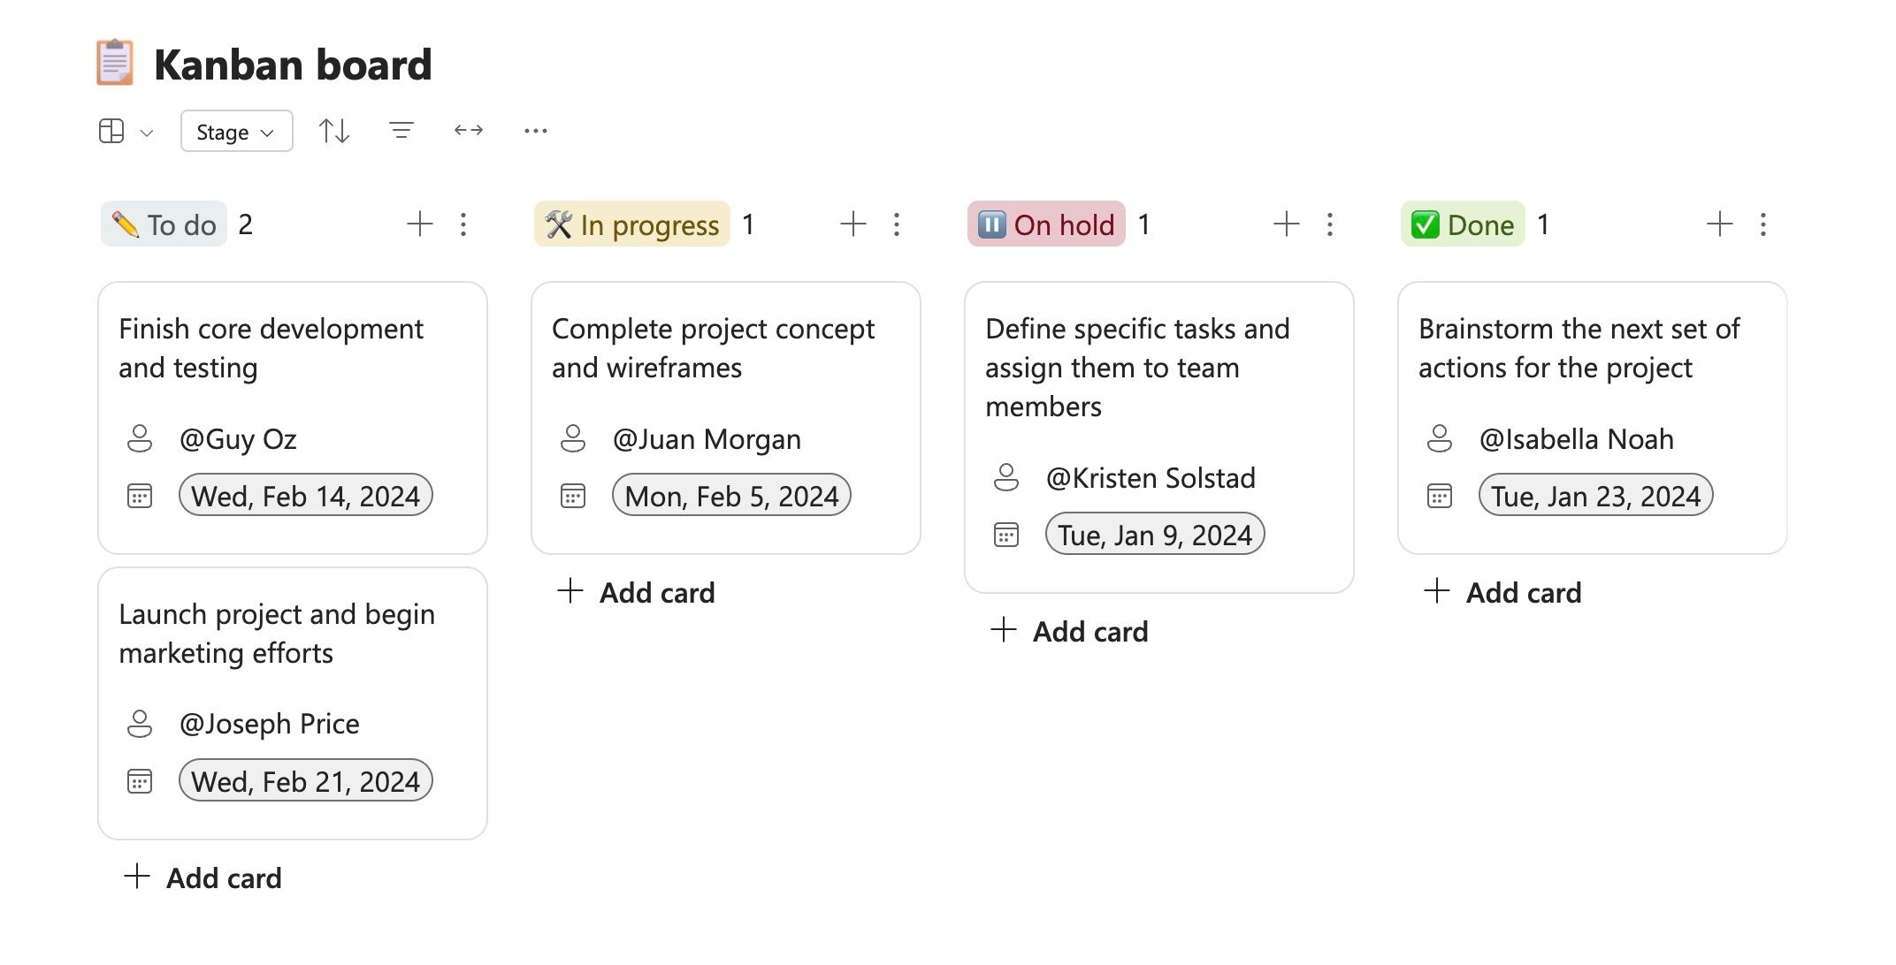Click the person icon on Juan Morgan's card
This screenshot has height=965, width=1896.
[x=574, y=438]
